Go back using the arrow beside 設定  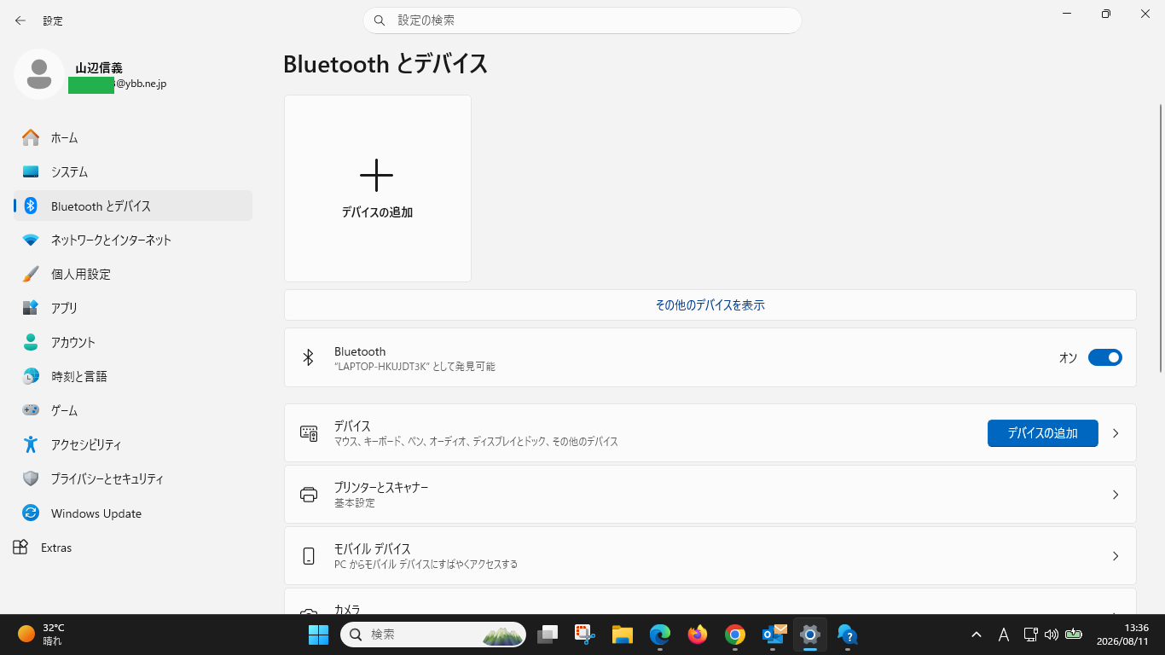tap(20, 20)
